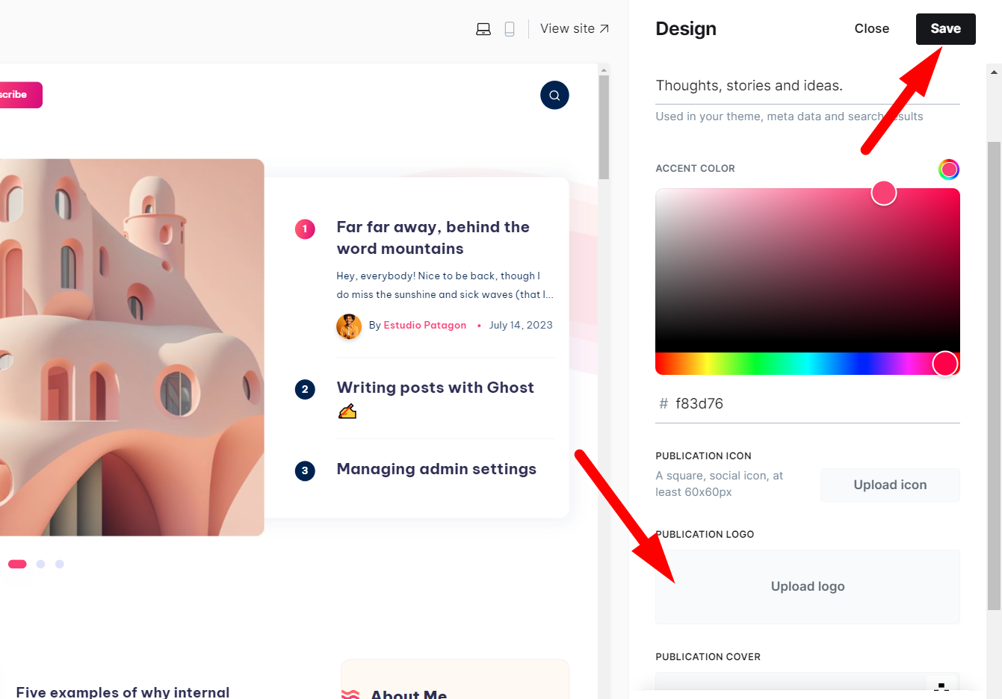Open View site link

coord(574,29)
